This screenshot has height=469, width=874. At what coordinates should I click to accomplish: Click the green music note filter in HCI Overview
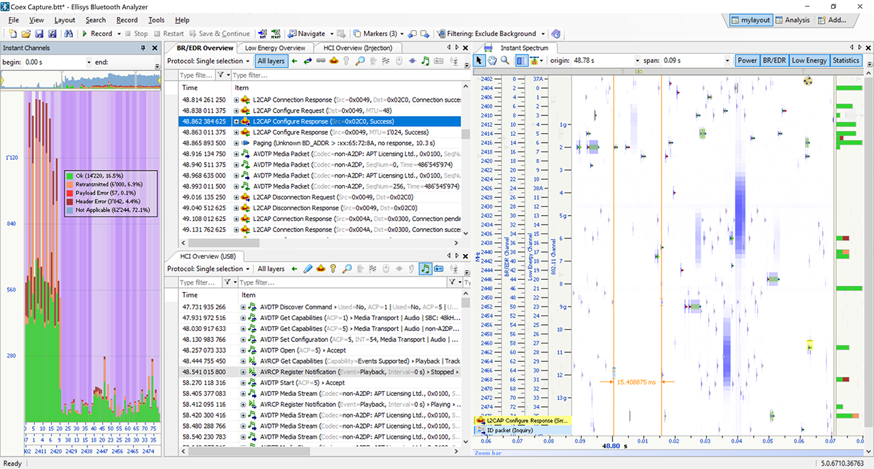tap(425, 269)
